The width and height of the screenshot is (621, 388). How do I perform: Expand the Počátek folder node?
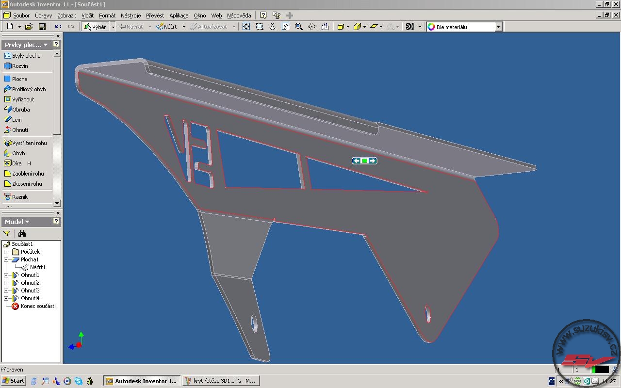(x=6, y=252)
